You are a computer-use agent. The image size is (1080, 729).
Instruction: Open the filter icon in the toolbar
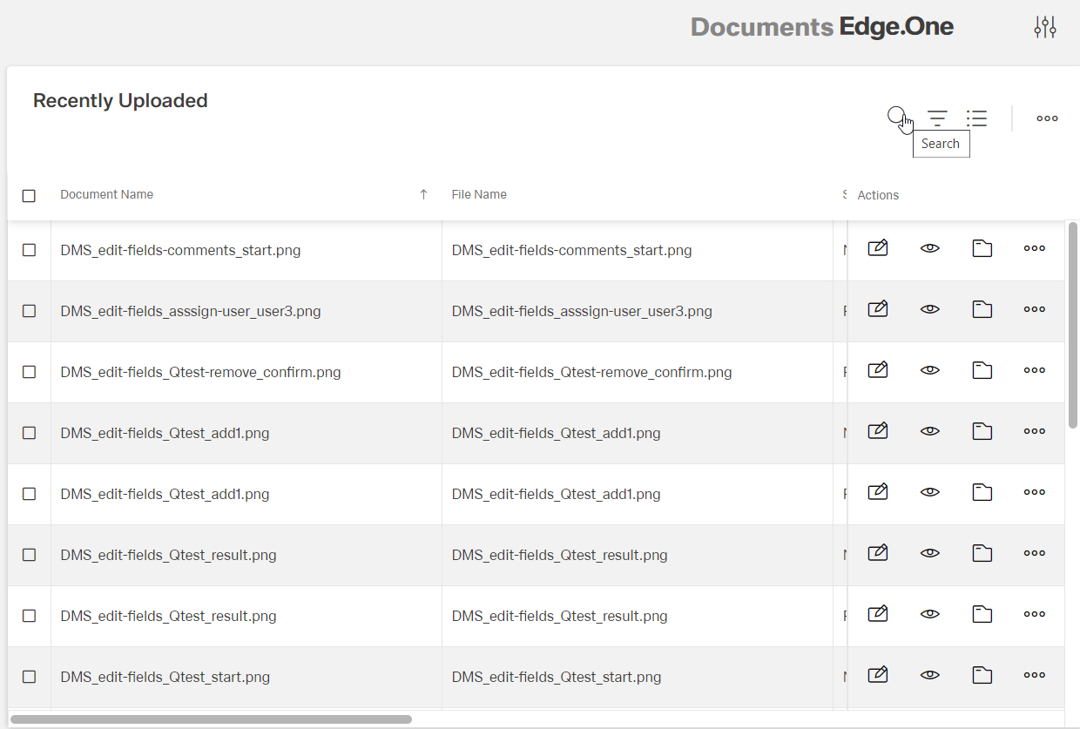pos(937,118)
